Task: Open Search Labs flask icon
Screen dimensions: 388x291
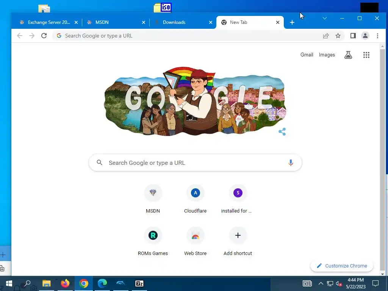Action: point(348,55)
